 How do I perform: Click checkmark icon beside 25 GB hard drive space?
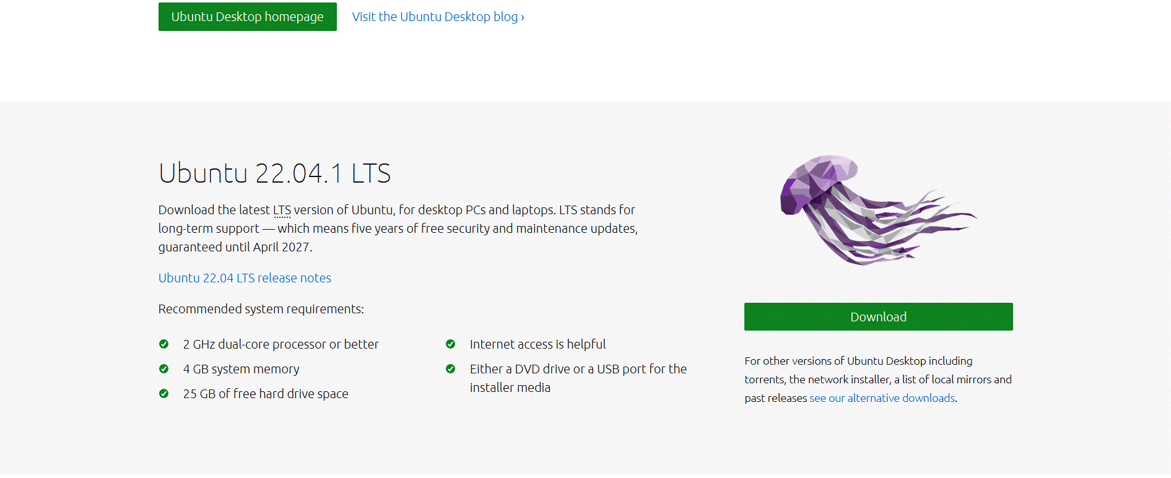(164, 394)
